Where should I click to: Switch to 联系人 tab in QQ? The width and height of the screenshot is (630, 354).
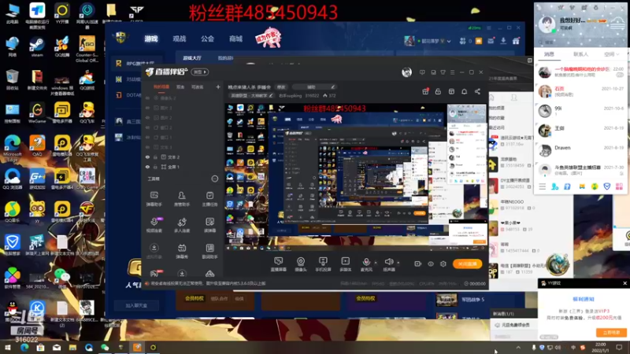580,54
